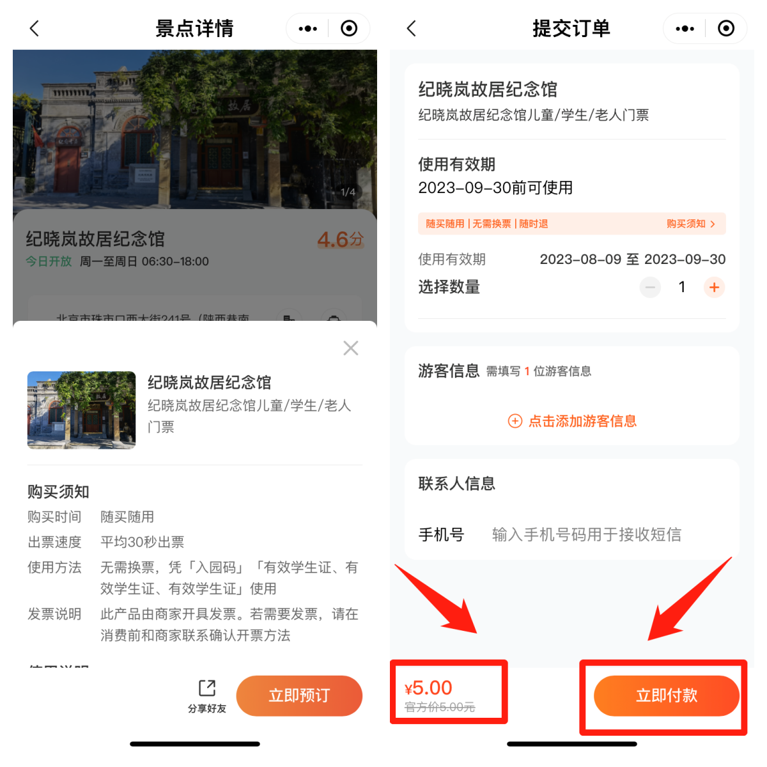Tap the 1/4 photo counter on the banner

(348, 192)
